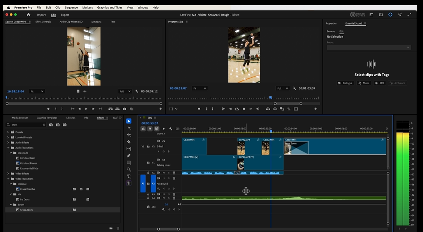Collapse the Crossfade folder in Audio Transitions
423x232 pixels.
pos(11,153)
